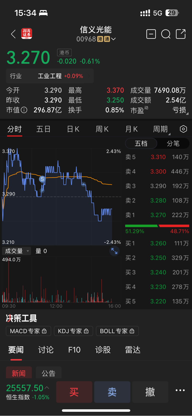Tap the 买2 row at 3.250
The width and height of the screenshot is (192, 416).
point(157,258)
